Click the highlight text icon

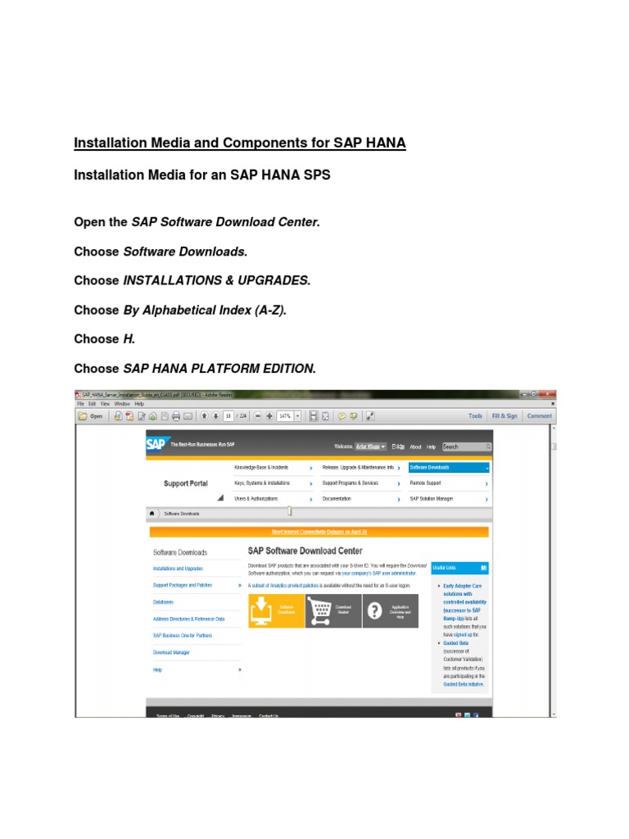pyautogui.click(x=354, y=415)
